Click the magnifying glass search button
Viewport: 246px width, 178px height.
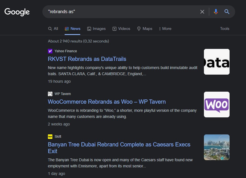227,12
